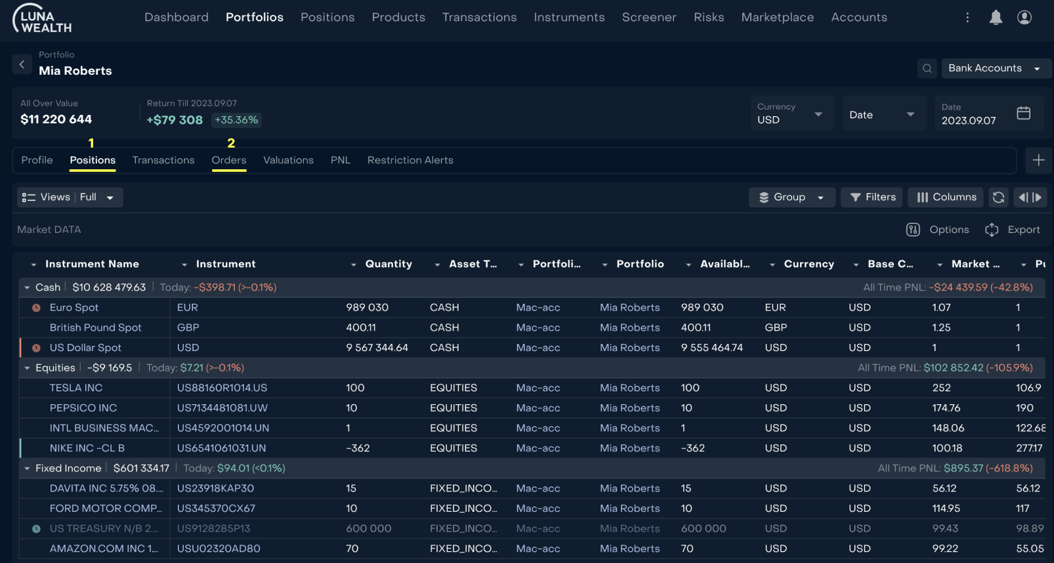Image resolution: width=1054 pixels, height=563 pixels.
Task: Refresh the positions table
Action: coord(998,198)
